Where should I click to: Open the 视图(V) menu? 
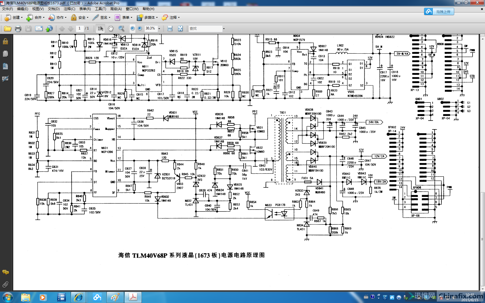point(38,9)
